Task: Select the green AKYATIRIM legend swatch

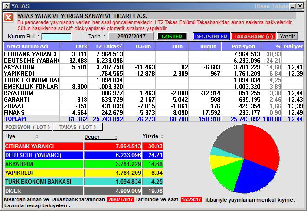Action: (x=44, y=164)
